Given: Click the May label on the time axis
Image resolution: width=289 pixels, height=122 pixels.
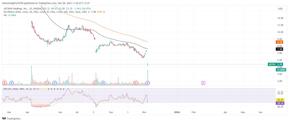Looking at the screenshot, I should point(243,112).
